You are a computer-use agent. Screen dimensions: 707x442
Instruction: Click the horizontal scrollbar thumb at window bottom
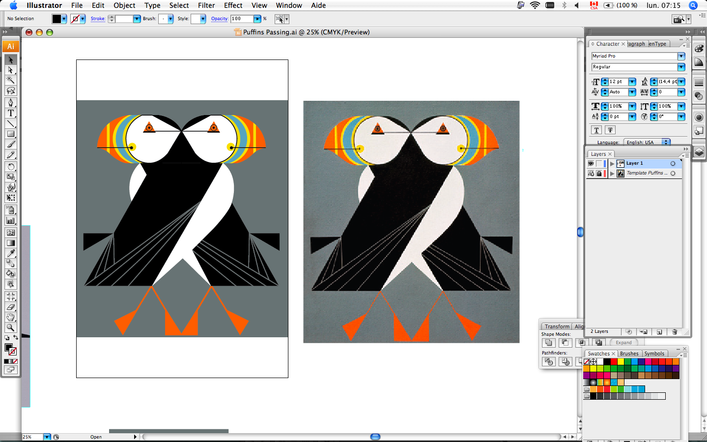pos(375,437)
